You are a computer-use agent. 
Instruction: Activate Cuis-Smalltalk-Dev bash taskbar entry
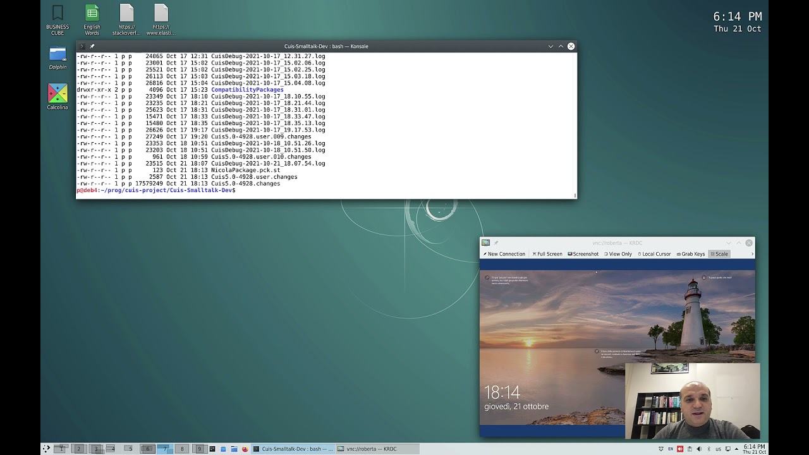(293, 449)
